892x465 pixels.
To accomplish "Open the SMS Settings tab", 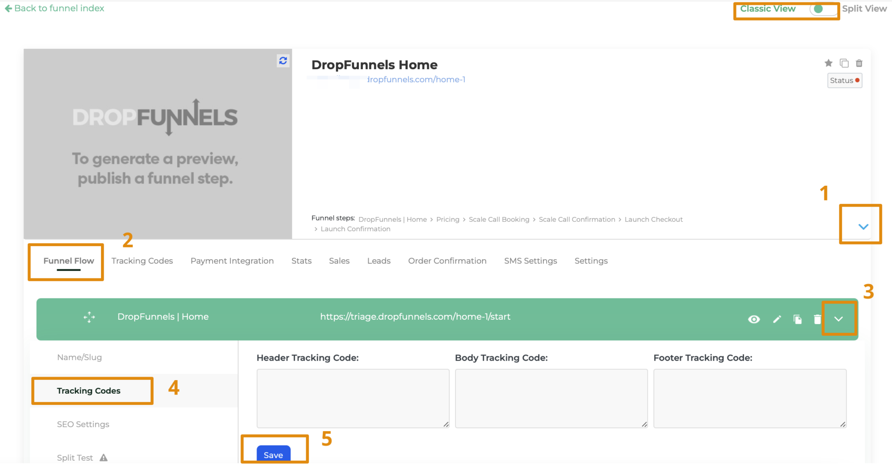I will pyautogui.click(x=530, y=261).
